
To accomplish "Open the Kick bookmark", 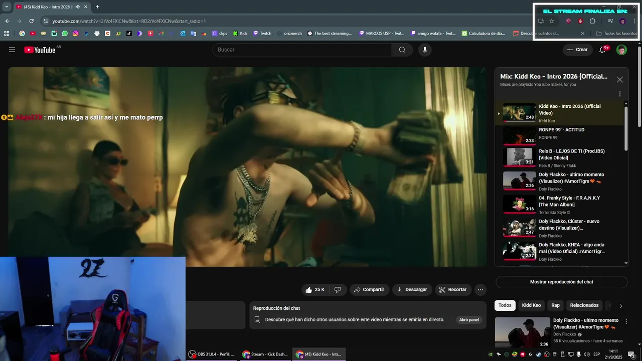I will 240,34.
